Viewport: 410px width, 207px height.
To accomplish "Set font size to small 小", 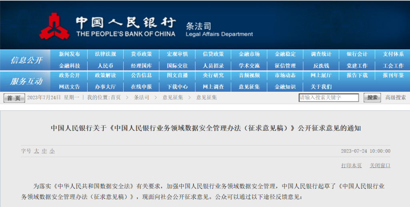I will (52, 151).
